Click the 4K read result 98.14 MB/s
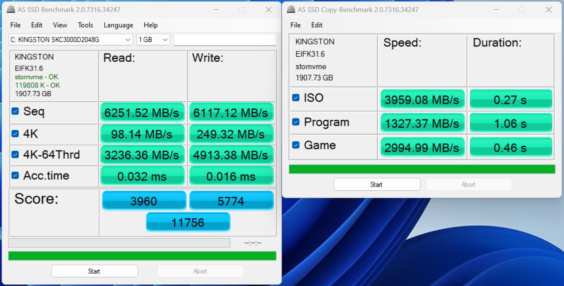The width and height of the screenshot is (564, 286). [x=142, y=134]
